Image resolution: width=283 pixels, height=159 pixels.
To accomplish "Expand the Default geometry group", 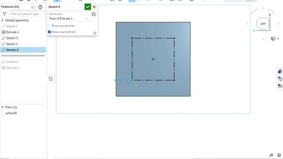I will point(3,20).
